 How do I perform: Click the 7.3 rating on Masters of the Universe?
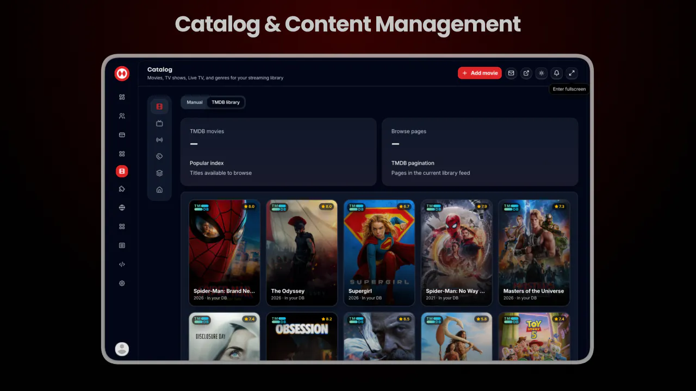point(559,206)
